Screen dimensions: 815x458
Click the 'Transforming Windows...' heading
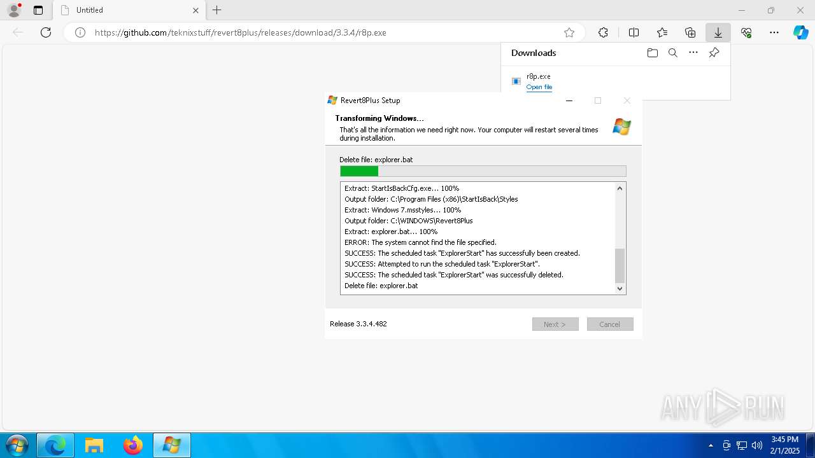tap(379, 118)
